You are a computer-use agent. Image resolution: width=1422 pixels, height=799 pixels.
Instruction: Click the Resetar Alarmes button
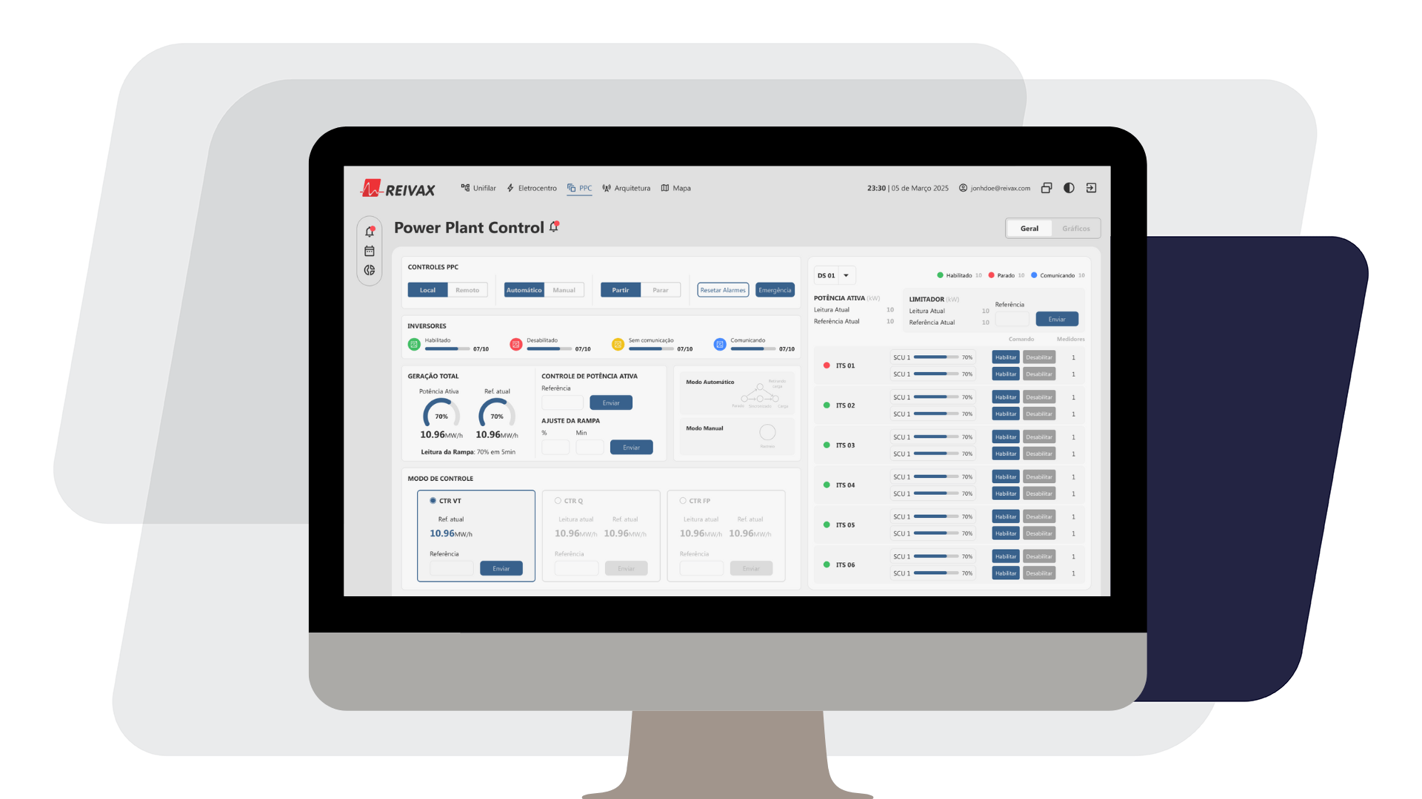[x=723, y=290]
